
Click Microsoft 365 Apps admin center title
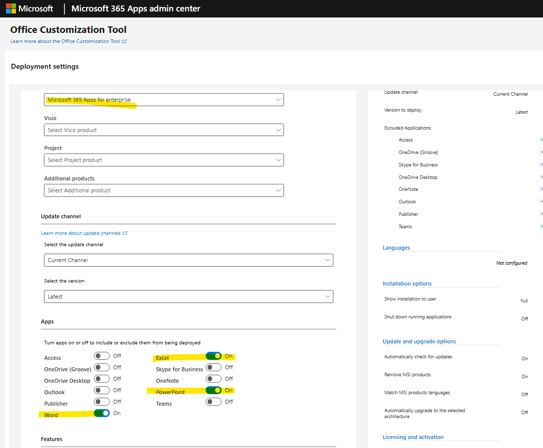tap(136, 8)
